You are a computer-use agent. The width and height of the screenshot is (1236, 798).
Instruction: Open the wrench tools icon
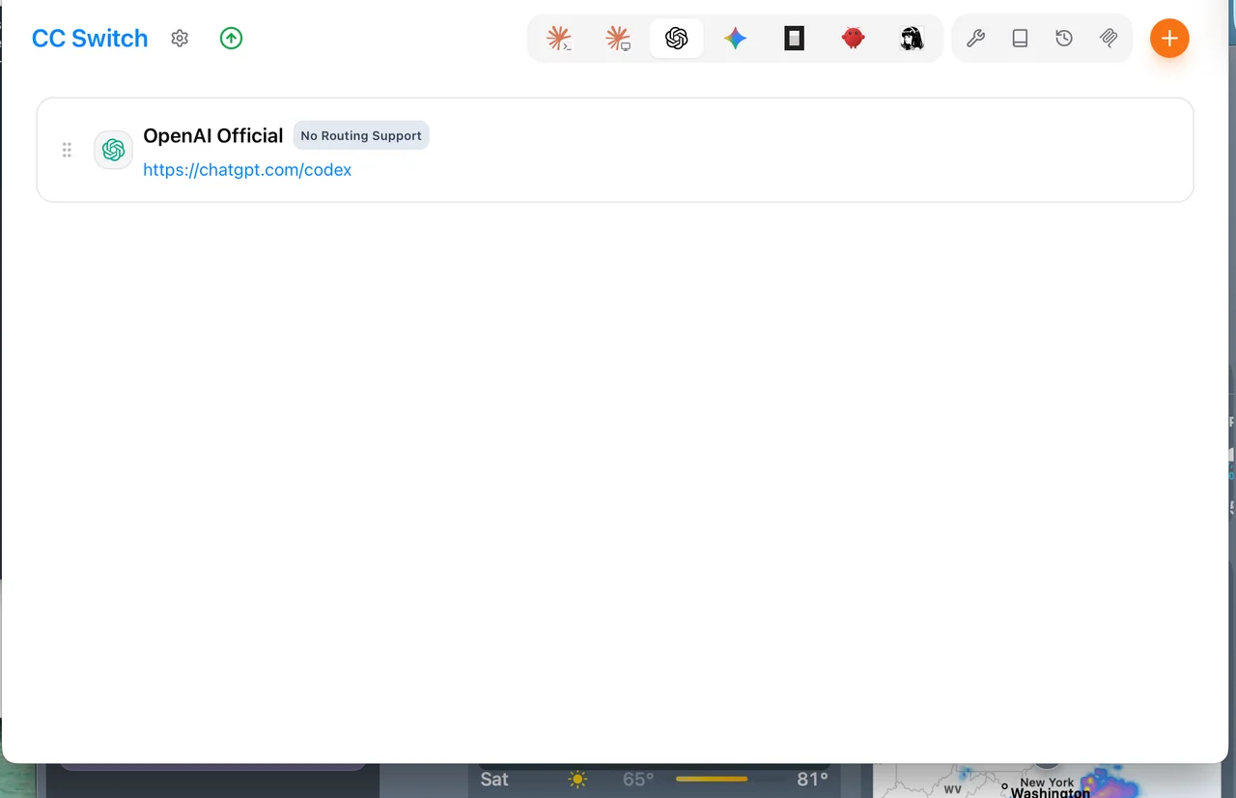click(975, 39)
